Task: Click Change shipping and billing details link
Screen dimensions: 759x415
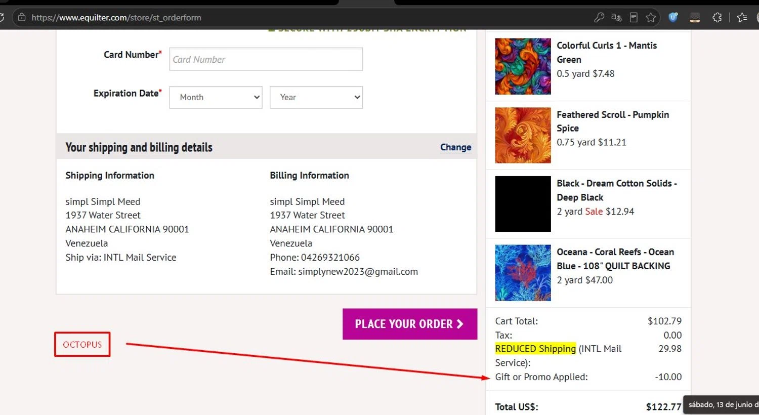Action: [x=455, y=147]
